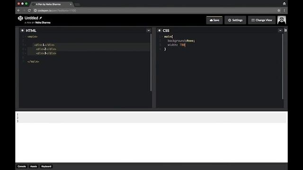Click the browser profile icon
Image resolution: width=303 pixels, height=170 pixels.
point(284,4)
